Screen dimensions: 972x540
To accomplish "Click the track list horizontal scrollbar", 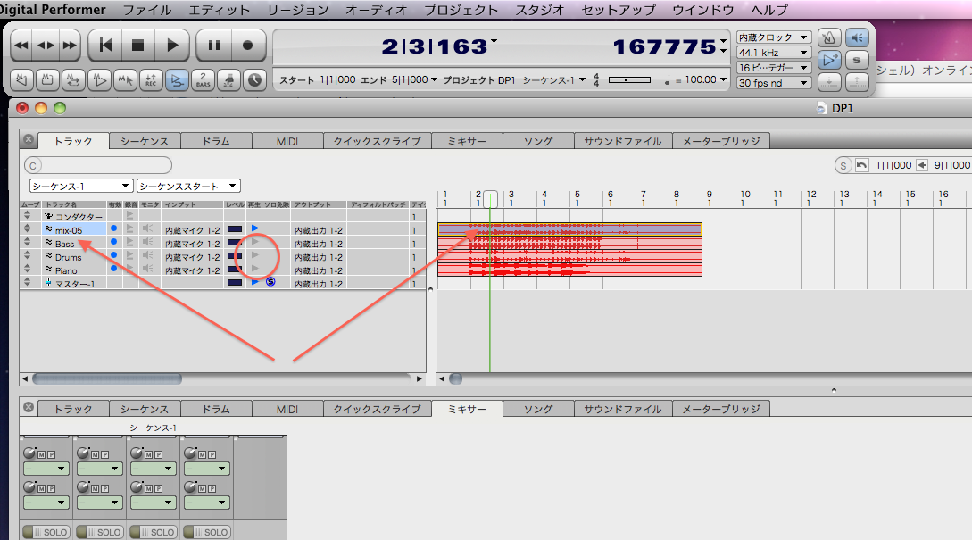I will [x=106, y=378].
